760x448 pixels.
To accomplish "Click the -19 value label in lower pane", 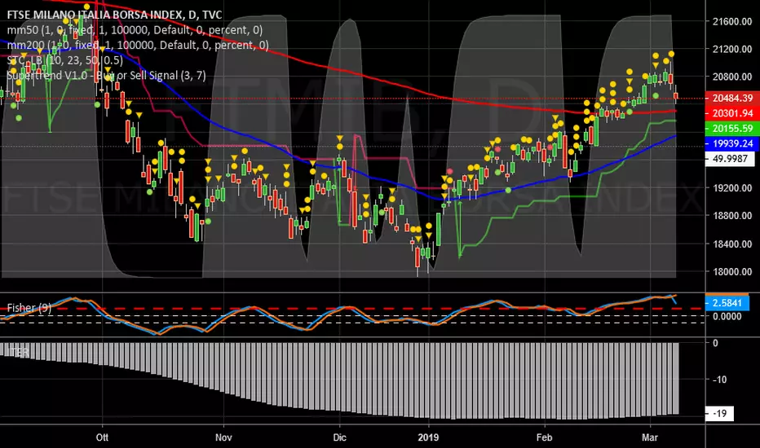I will [x=719, y=414].
